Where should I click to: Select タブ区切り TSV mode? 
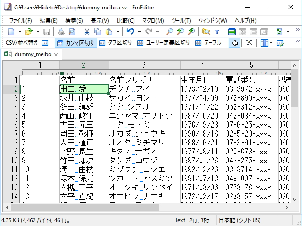[x=115, y=43]
